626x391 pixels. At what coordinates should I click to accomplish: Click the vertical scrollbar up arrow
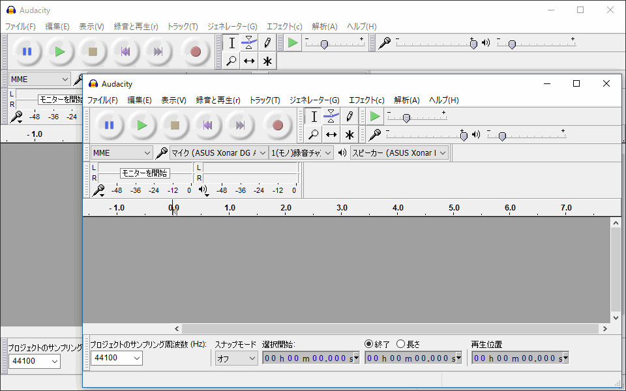616,223
